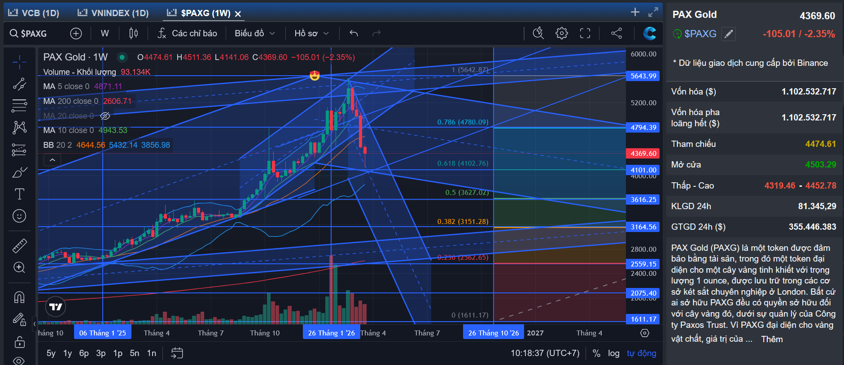The image size is (844, 365).
Task: Open the Các chỉ báo indicators dialog
Action: 188,34
